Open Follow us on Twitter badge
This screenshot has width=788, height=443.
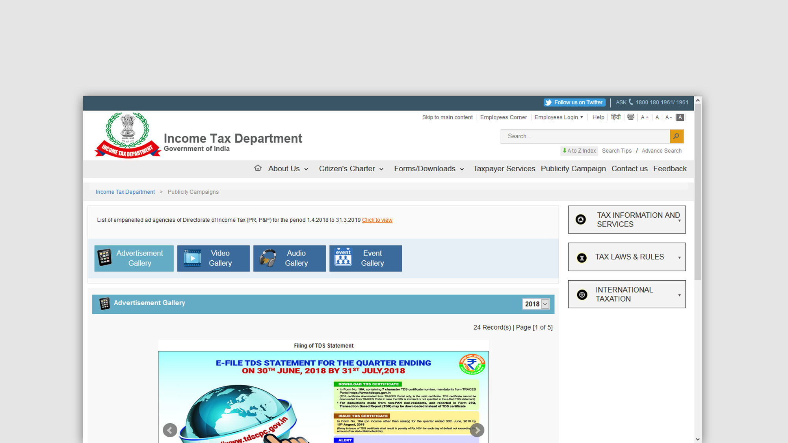[x=574, y=102]
